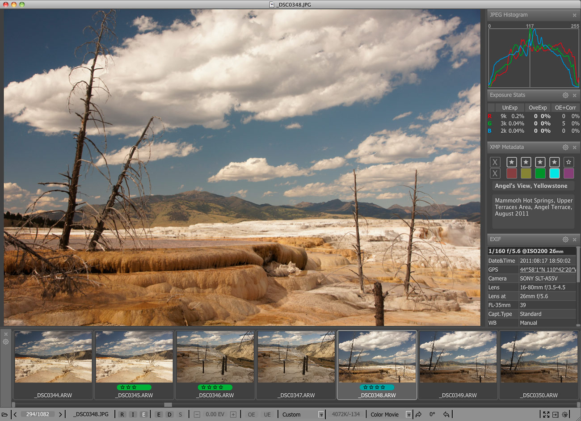Open the Color Movie tone curve dropdown
The height and width of the screenshot is (421, 581).
(408, 414)
